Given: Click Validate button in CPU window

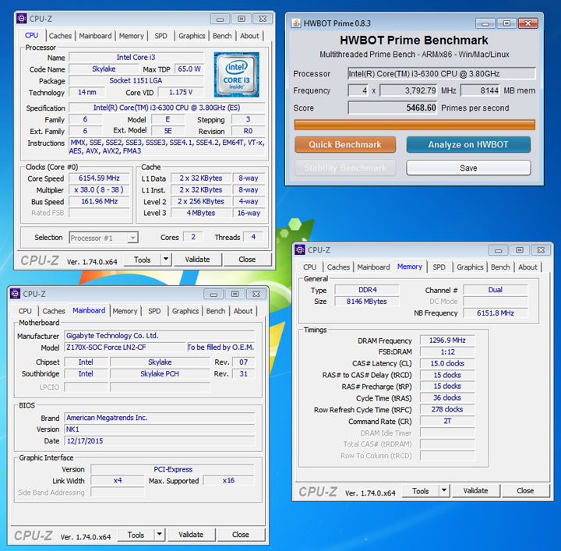Looking at the screenshot, I should [x=197, y=259].
